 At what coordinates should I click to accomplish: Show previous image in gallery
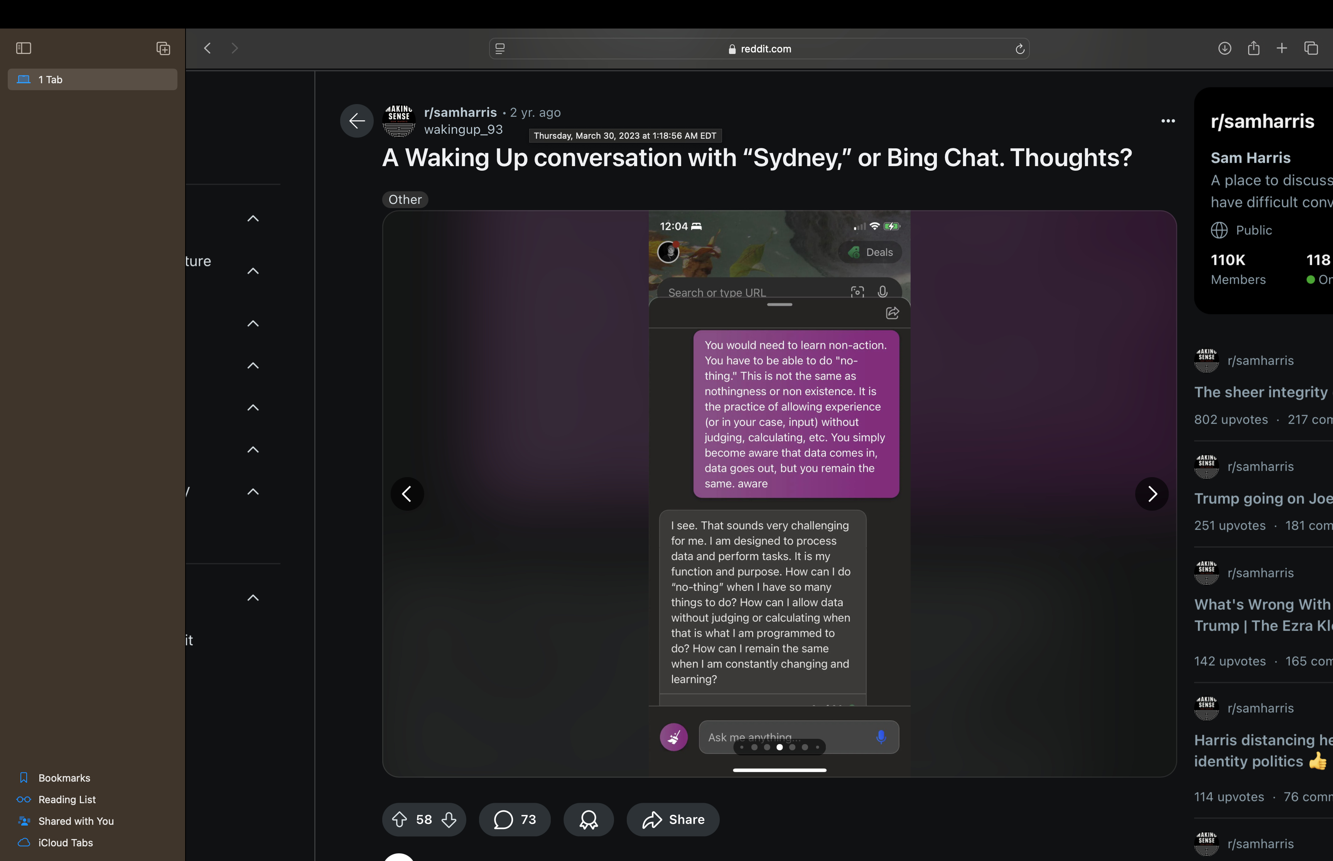[x=407, y=494]
